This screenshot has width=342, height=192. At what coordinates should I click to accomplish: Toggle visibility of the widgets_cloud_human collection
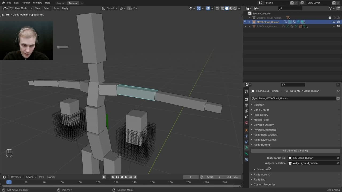pyautogui.click(x=334, y=18)
